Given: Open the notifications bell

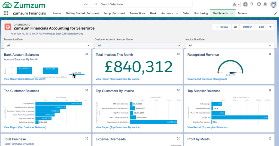Looking at the screenshot, I should pyautogui.click(x=265, y=4).
